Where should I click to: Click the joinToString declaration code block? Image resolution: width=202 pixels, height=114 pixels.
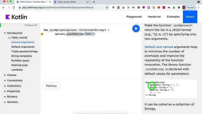[171, 89]
